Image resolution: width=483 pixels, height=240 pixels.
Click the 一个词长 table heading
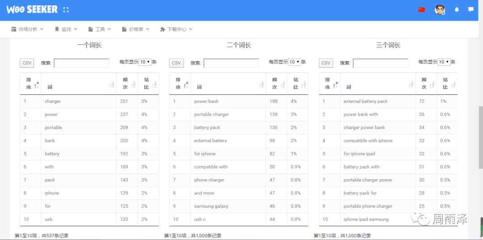coord(89,45)
